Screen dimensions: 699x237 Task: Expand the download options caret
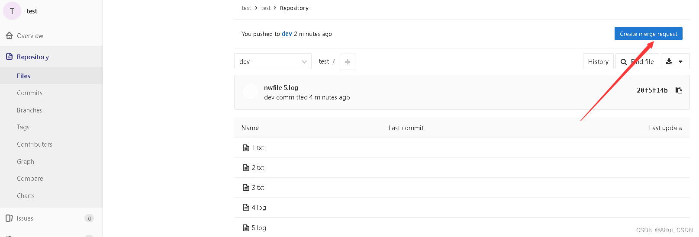[681, 61]
